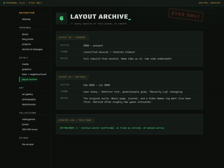Viewport: 224px width, 168px height.
Task: Click the SITELY section heading
Action: tap(24, 58)
